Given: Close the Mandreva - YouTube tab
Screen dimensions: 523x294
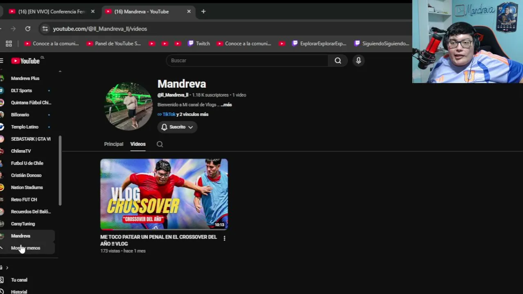Looking at the screenshot, I should pos(189,11).
